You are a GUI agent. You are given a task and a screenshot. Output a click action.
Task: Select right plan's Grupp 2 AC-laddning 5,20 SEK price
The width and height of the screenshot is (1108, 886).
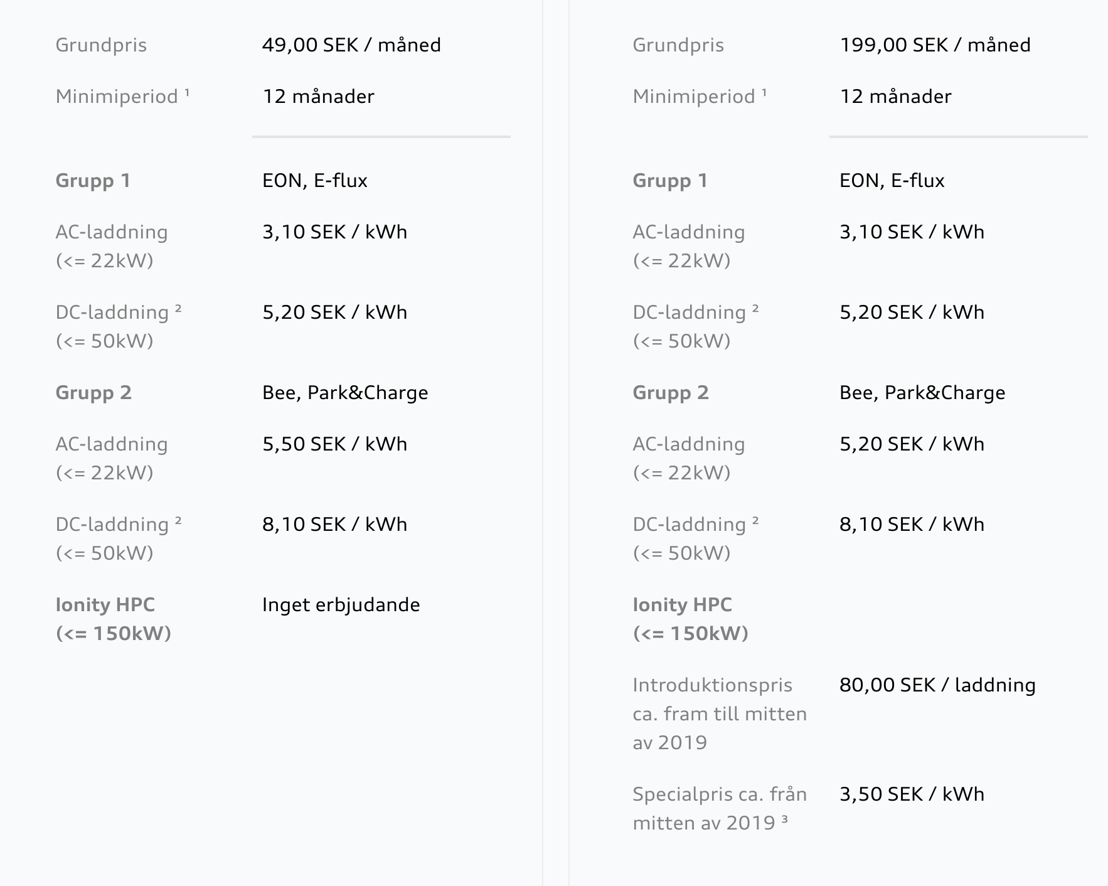(911, 444)
